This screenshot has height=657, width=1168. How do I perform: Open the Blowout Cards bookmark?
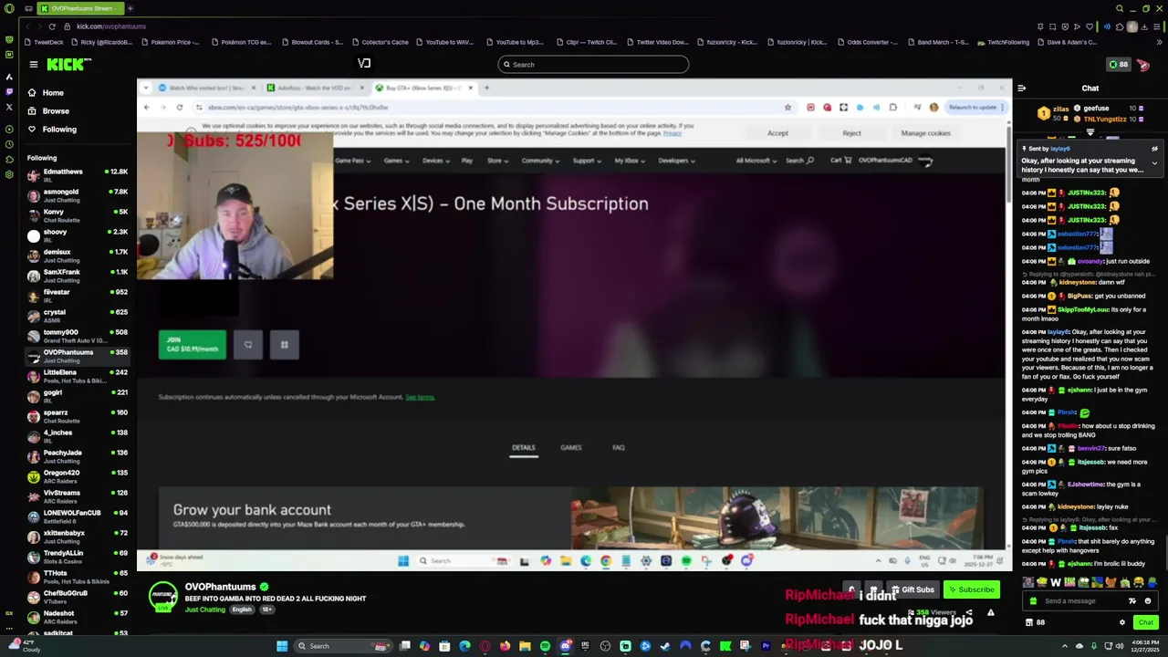[313, 42]
